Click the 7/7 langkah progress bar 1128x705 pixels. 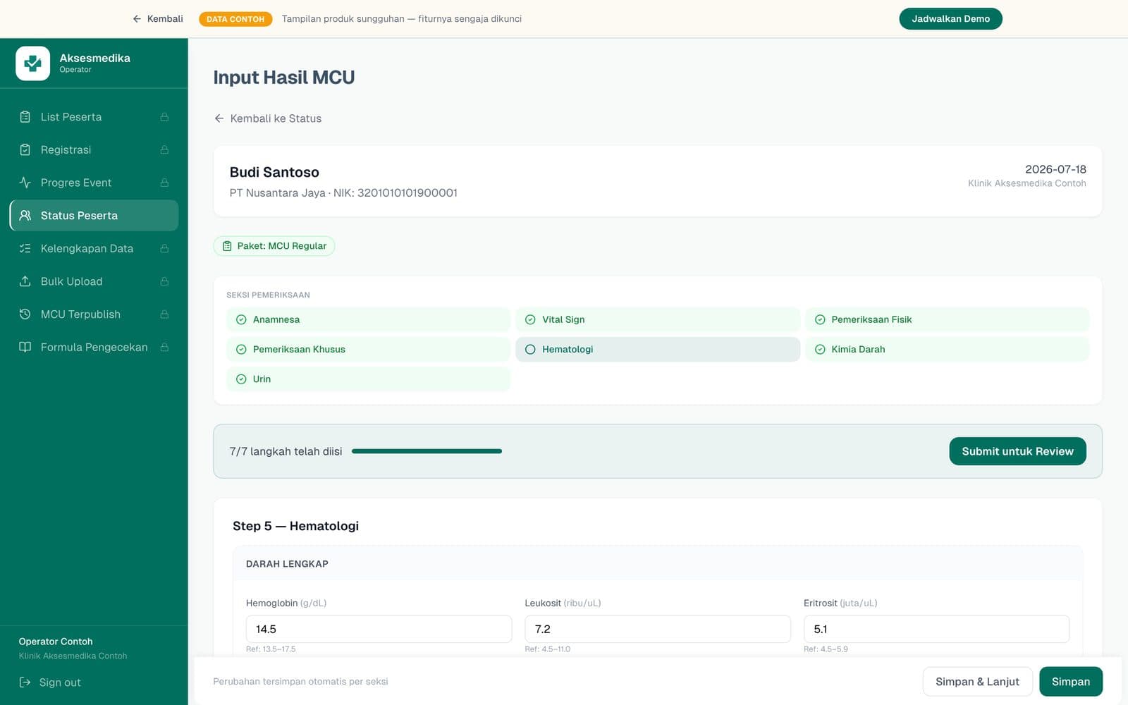427,451
